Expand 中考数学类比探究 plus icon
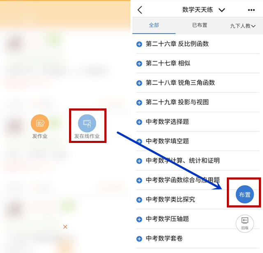Screen dimensions: 263x253 point(139,200)
